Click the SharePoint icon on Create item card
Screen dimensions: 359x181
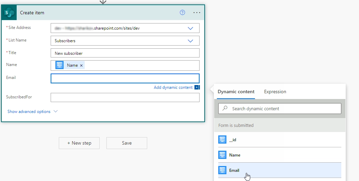9,13
